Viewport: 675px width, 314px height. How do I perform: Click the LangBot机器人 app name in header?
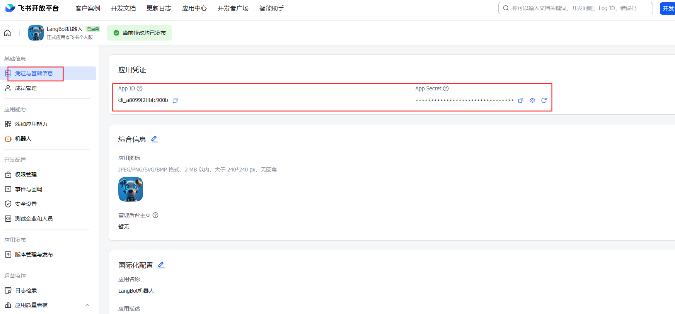(65, 29)
